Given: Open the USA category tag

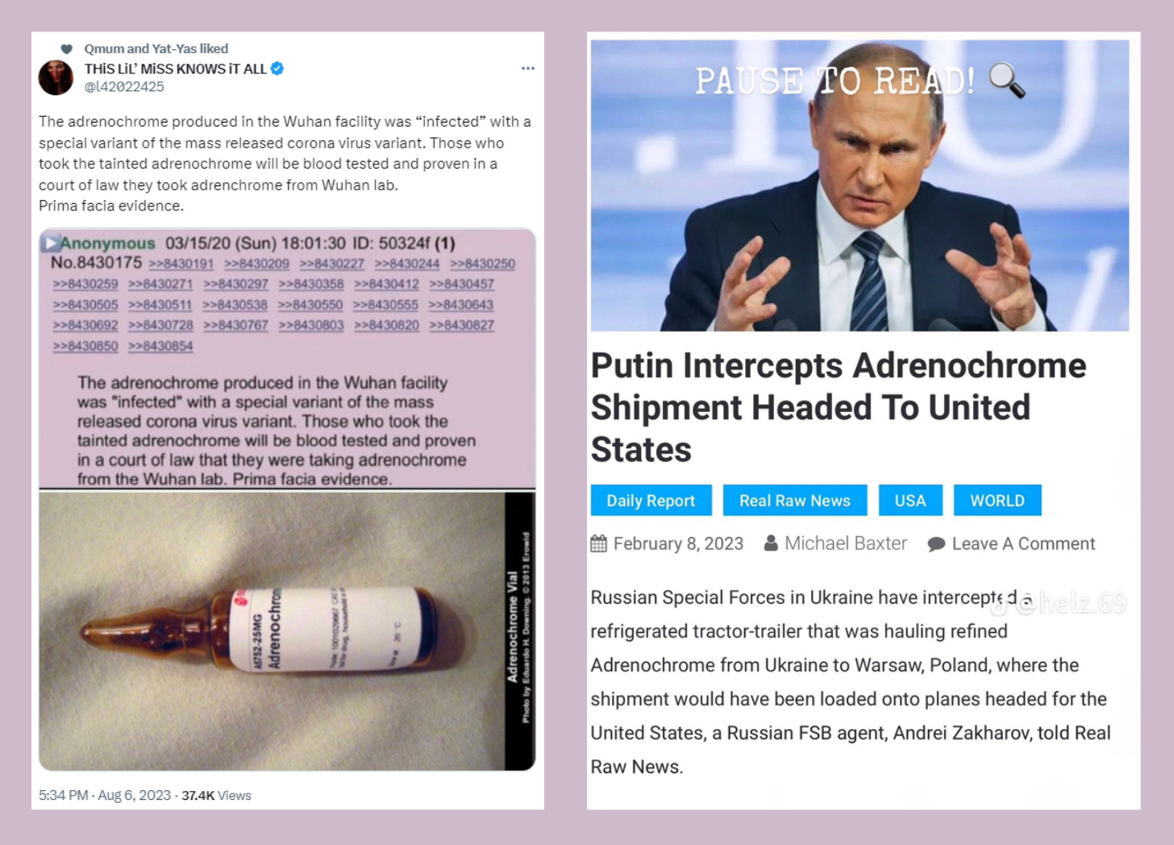Looking at the screenshot, I should [x=910, y=501].
